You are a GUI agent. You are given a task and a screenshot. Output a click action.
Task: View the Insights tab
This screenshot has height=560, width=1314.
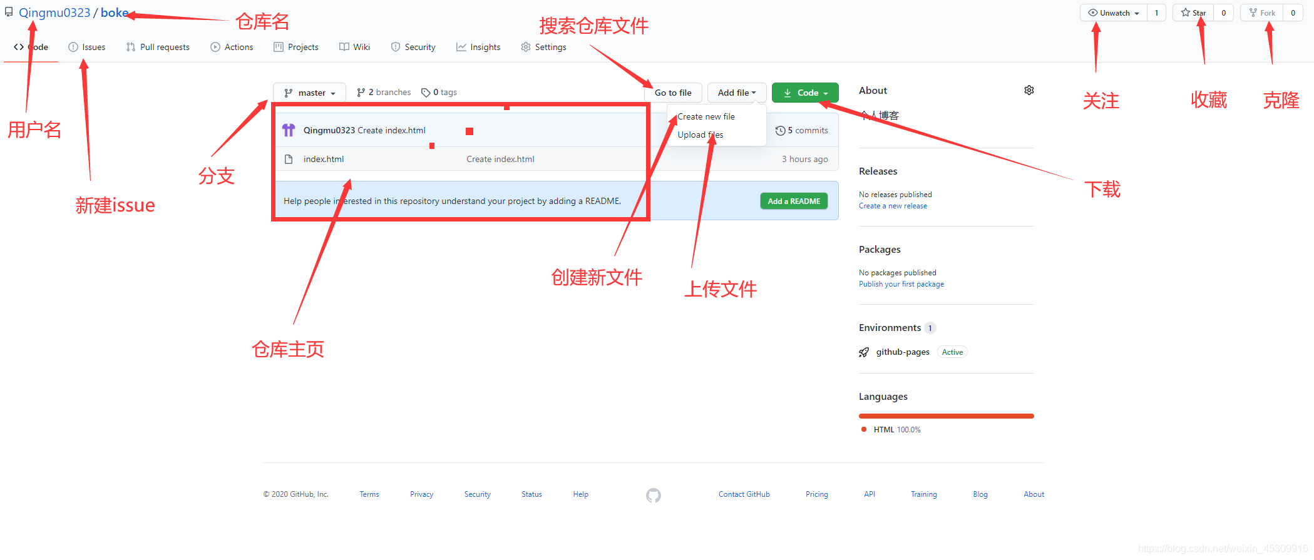[478, 47]
